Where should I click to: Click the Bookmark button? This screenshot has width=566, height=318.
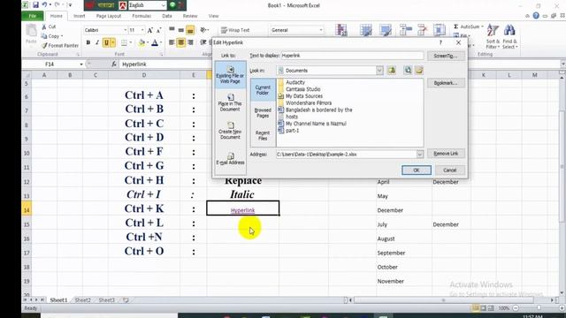pos(446,83)
